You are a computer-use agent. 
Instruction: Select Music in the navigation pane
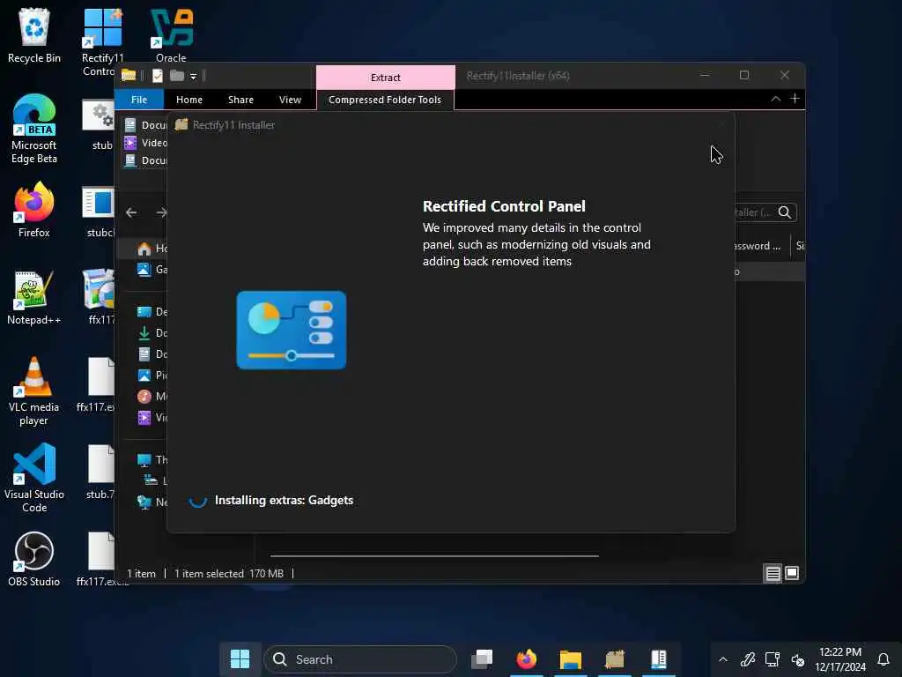point(152,396)
